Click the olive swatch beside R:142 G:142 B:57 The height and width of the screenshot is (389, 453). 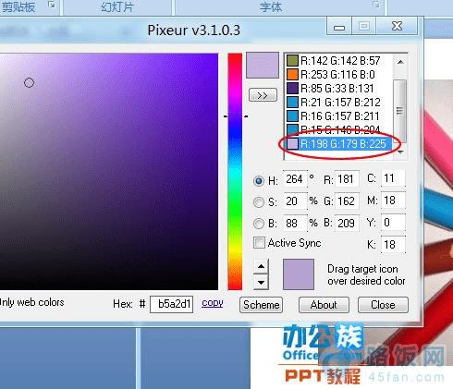click(x=292, y=61)
